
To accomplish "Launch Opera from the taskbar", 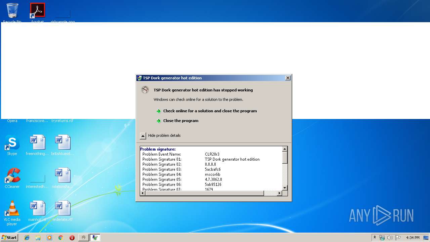I will 72,238.
